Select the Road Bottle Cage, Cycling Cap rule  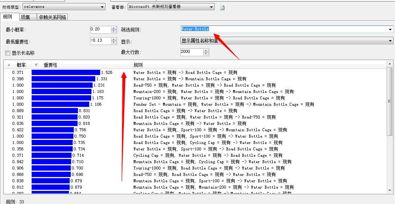click(195, 142)
